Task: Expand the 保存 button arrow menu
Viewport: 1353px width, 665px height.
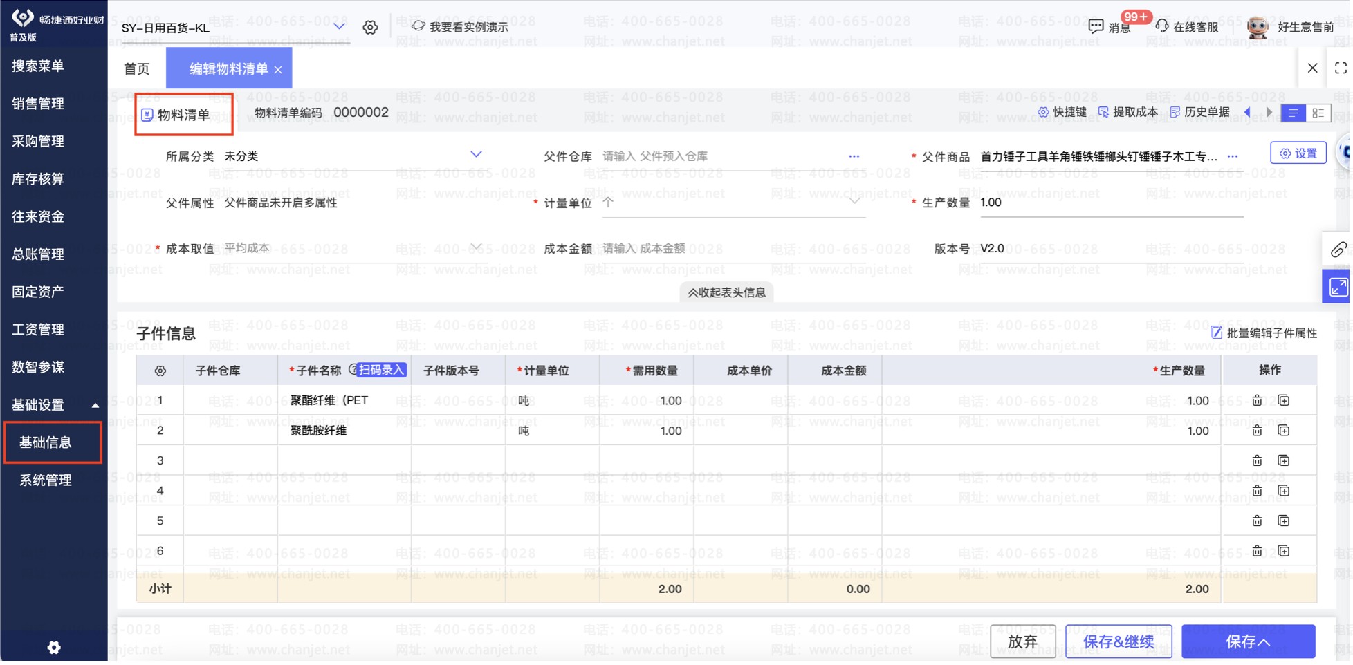Action: 1264,642
